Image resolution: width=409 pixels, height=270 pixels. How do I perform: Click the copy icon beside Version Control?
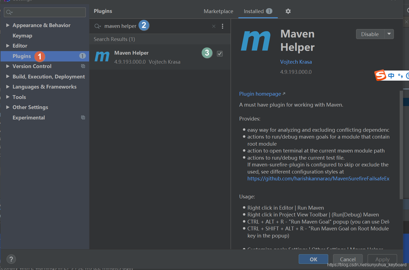(83, 66)
